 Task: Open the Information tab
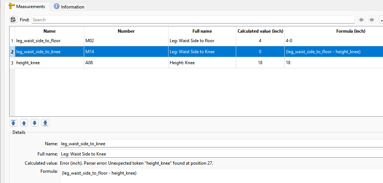click(69, 7)
